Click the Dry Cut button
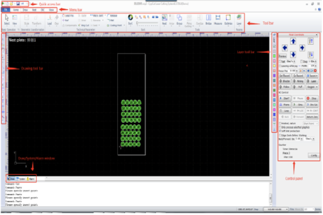The image size is (323, 215). pos(312,105)
